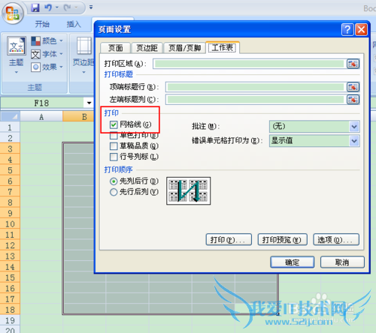Open the 开始 ribbon tab
The height and width of the screenshot is (333, 376).
click(x=42, y=24)
